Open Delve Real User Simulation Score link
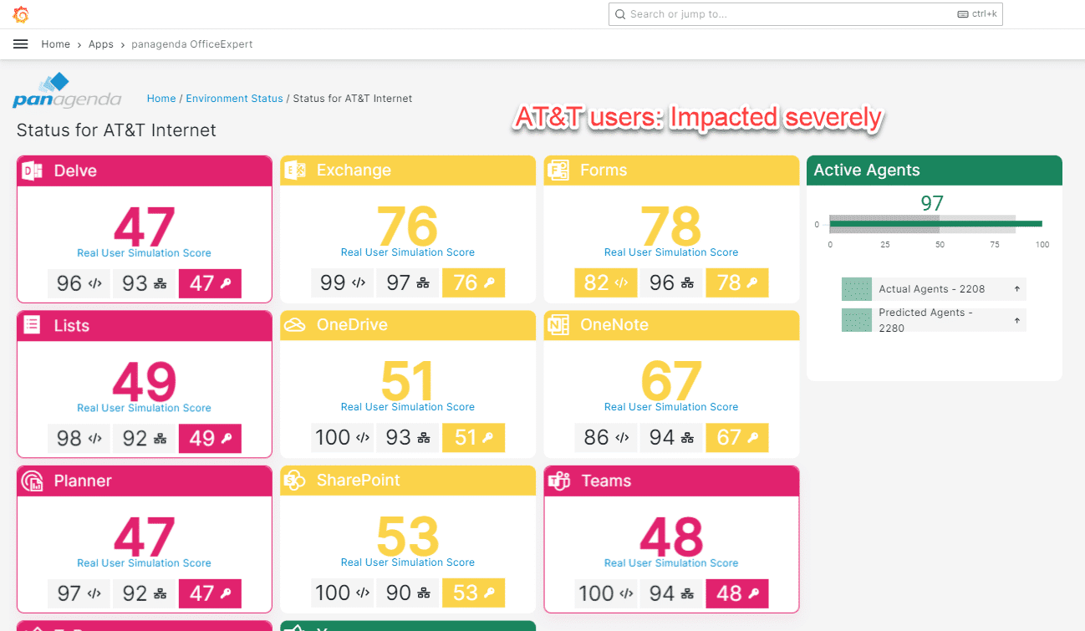 (x=144, y=253)
